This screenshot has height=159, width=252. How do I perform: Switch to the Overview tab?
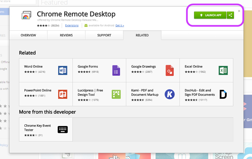[28, 35]
